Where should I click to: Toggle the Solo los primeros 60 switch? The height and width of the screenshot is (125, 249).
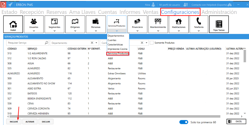(x=183, y=122)
